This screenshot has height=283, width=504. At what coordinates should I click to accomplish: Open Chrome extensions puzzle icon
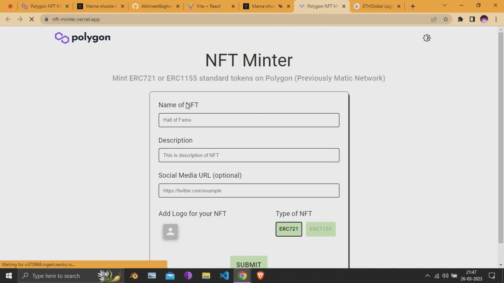[460, 19]
